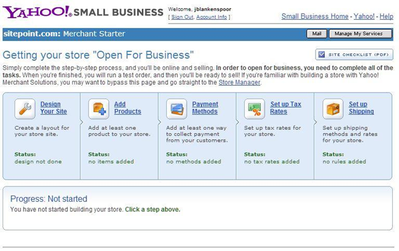399x251 pixels.
Task: Go to the Store Manager link
Action: [239, 82]
